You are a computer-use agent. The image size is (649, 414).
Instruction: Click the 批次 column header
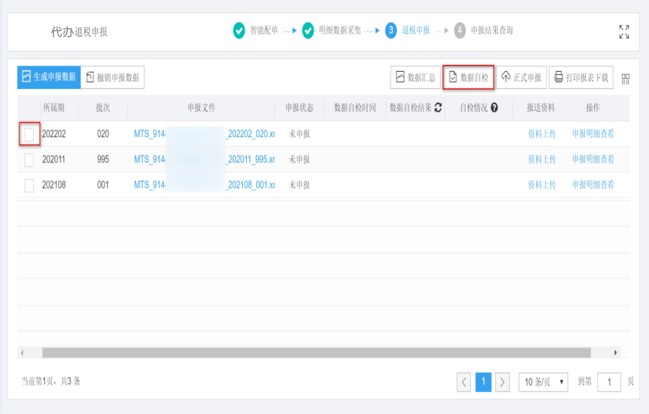[x=103, y=108]
